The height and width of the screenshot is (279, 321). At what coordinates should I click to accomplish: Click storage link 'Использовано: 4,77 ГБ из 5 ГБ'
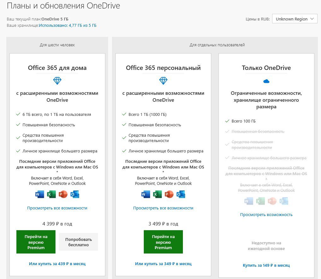tap(67, 25)
